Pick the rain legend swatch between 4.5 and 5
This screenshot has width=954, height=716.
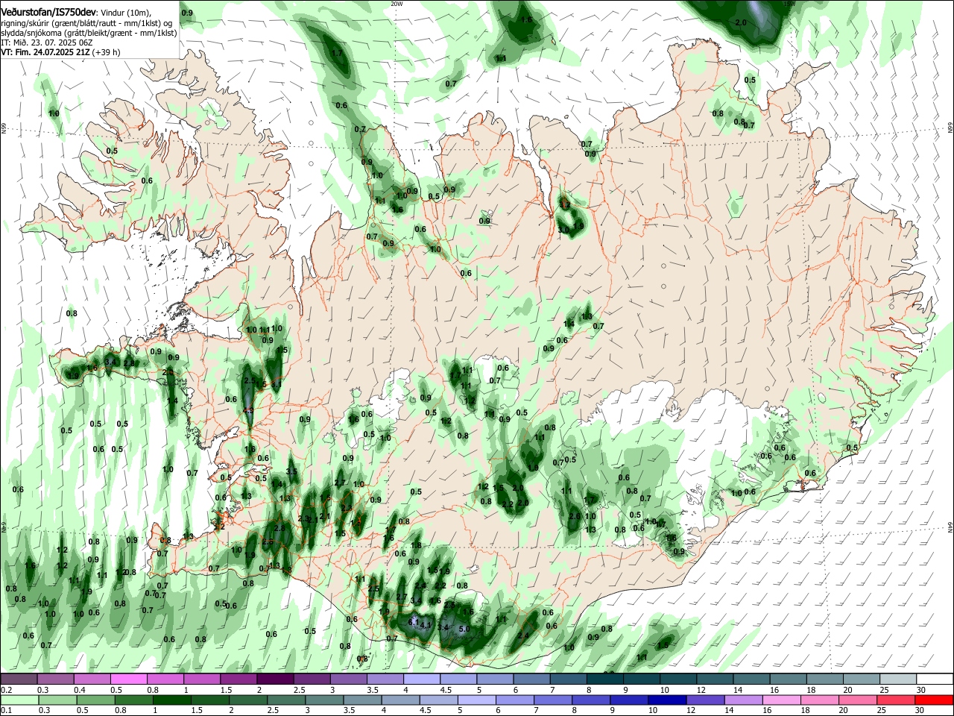point(437,700)
